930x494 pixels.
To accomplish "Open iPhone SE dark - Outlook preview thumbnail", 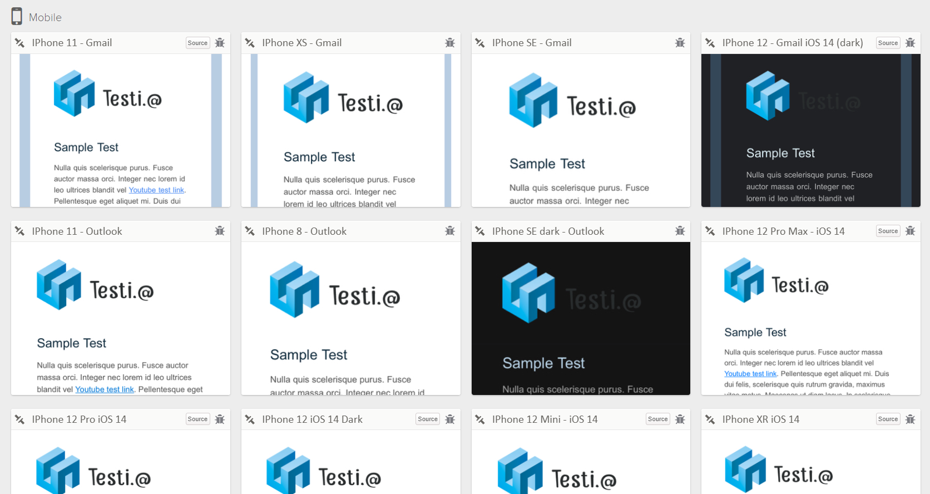I will pos(581,318).
